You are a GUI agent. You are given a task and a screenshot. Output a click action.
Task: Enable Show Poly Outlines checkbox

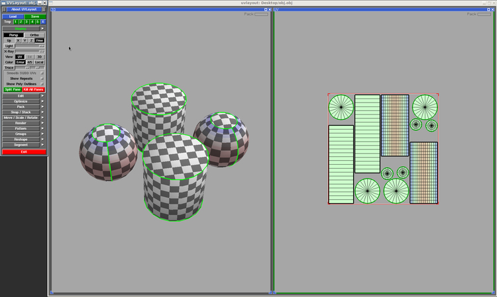(x=42, y=84)
